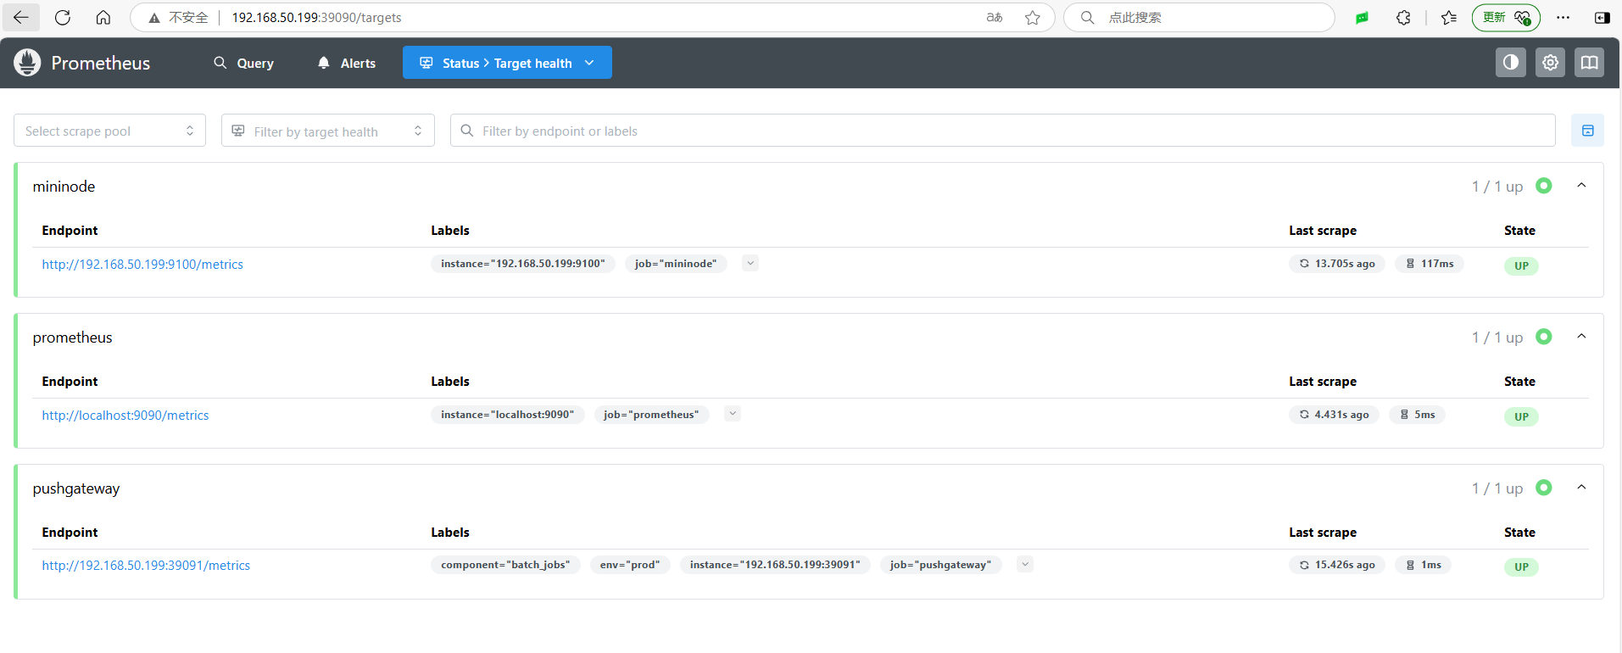
Task: Click the instance="localhost:9090" label badge
Action: coord(507,415)
